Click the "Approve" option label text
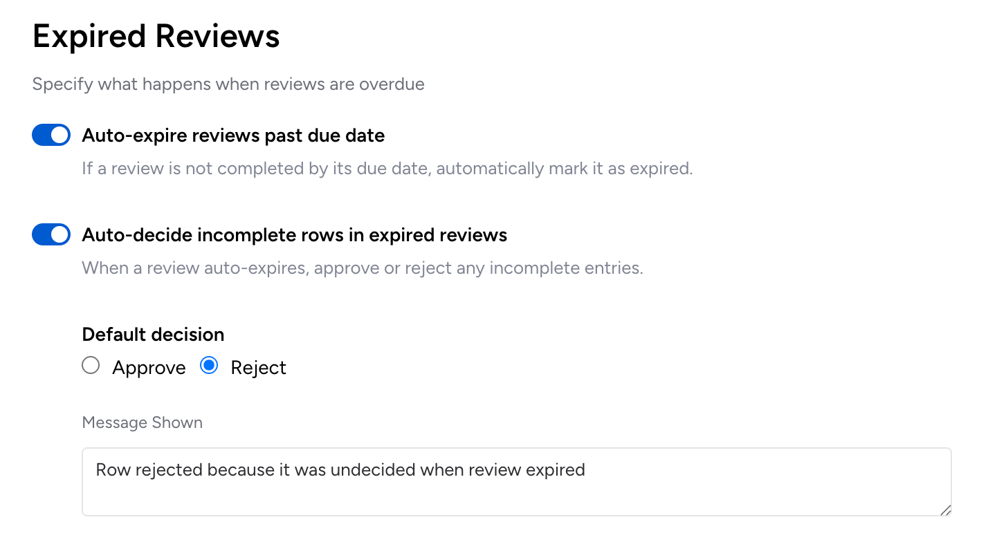988x542 pixels. pos(149,368)
